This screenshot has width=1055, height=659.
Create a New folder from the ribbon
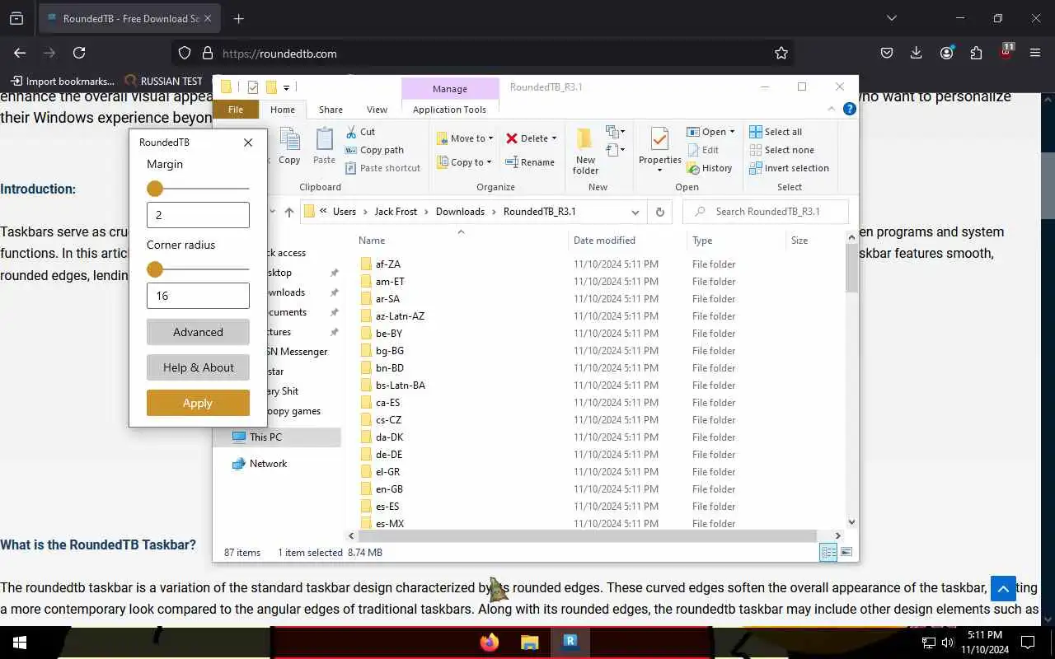point(585,151)
